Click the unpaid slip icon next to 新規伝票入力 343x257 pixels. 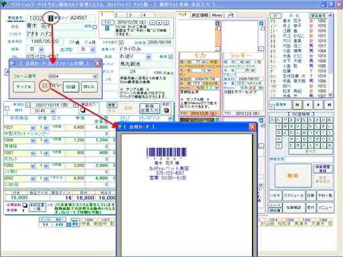[166, 110]
